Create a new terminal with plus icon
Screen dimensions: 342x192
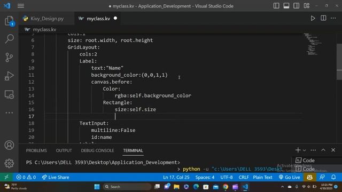point(298,150)
